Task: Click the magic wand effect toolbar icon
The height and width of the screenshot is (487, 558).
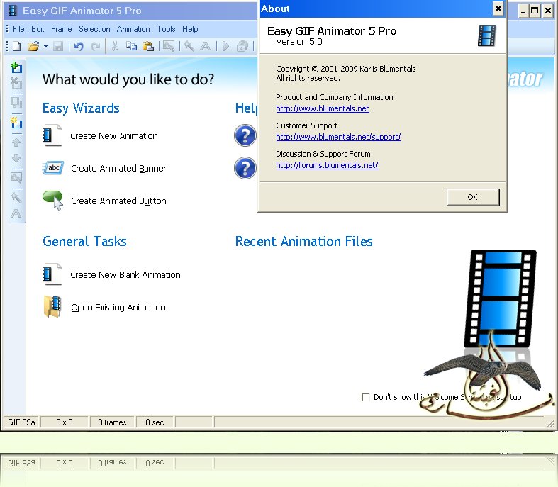Action: (x=189, y=46)
